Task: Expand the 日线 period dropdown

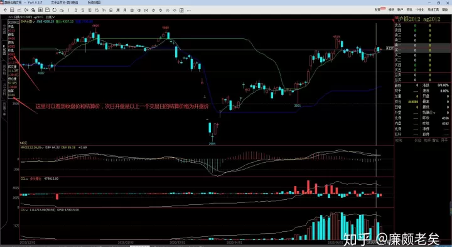Action: (x=50, y=17)
